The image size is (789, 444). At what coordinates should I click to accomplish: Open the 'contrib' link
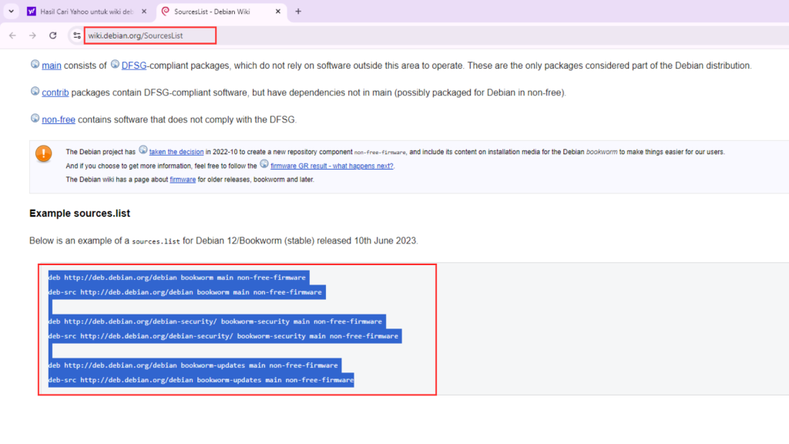(55, 92)
